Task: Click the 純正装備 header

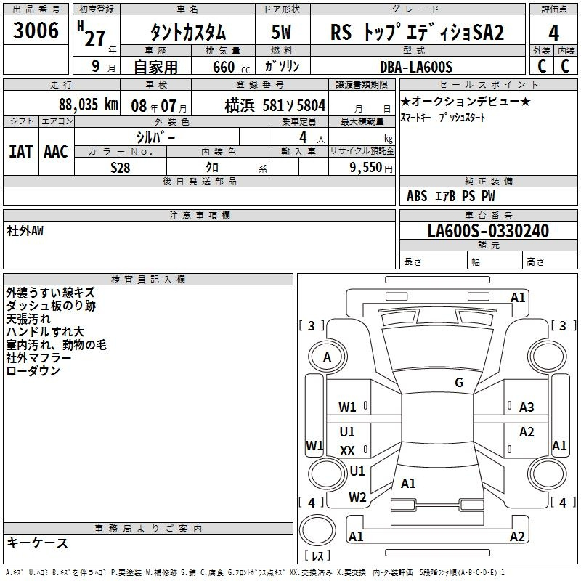Action: point(488,181)
